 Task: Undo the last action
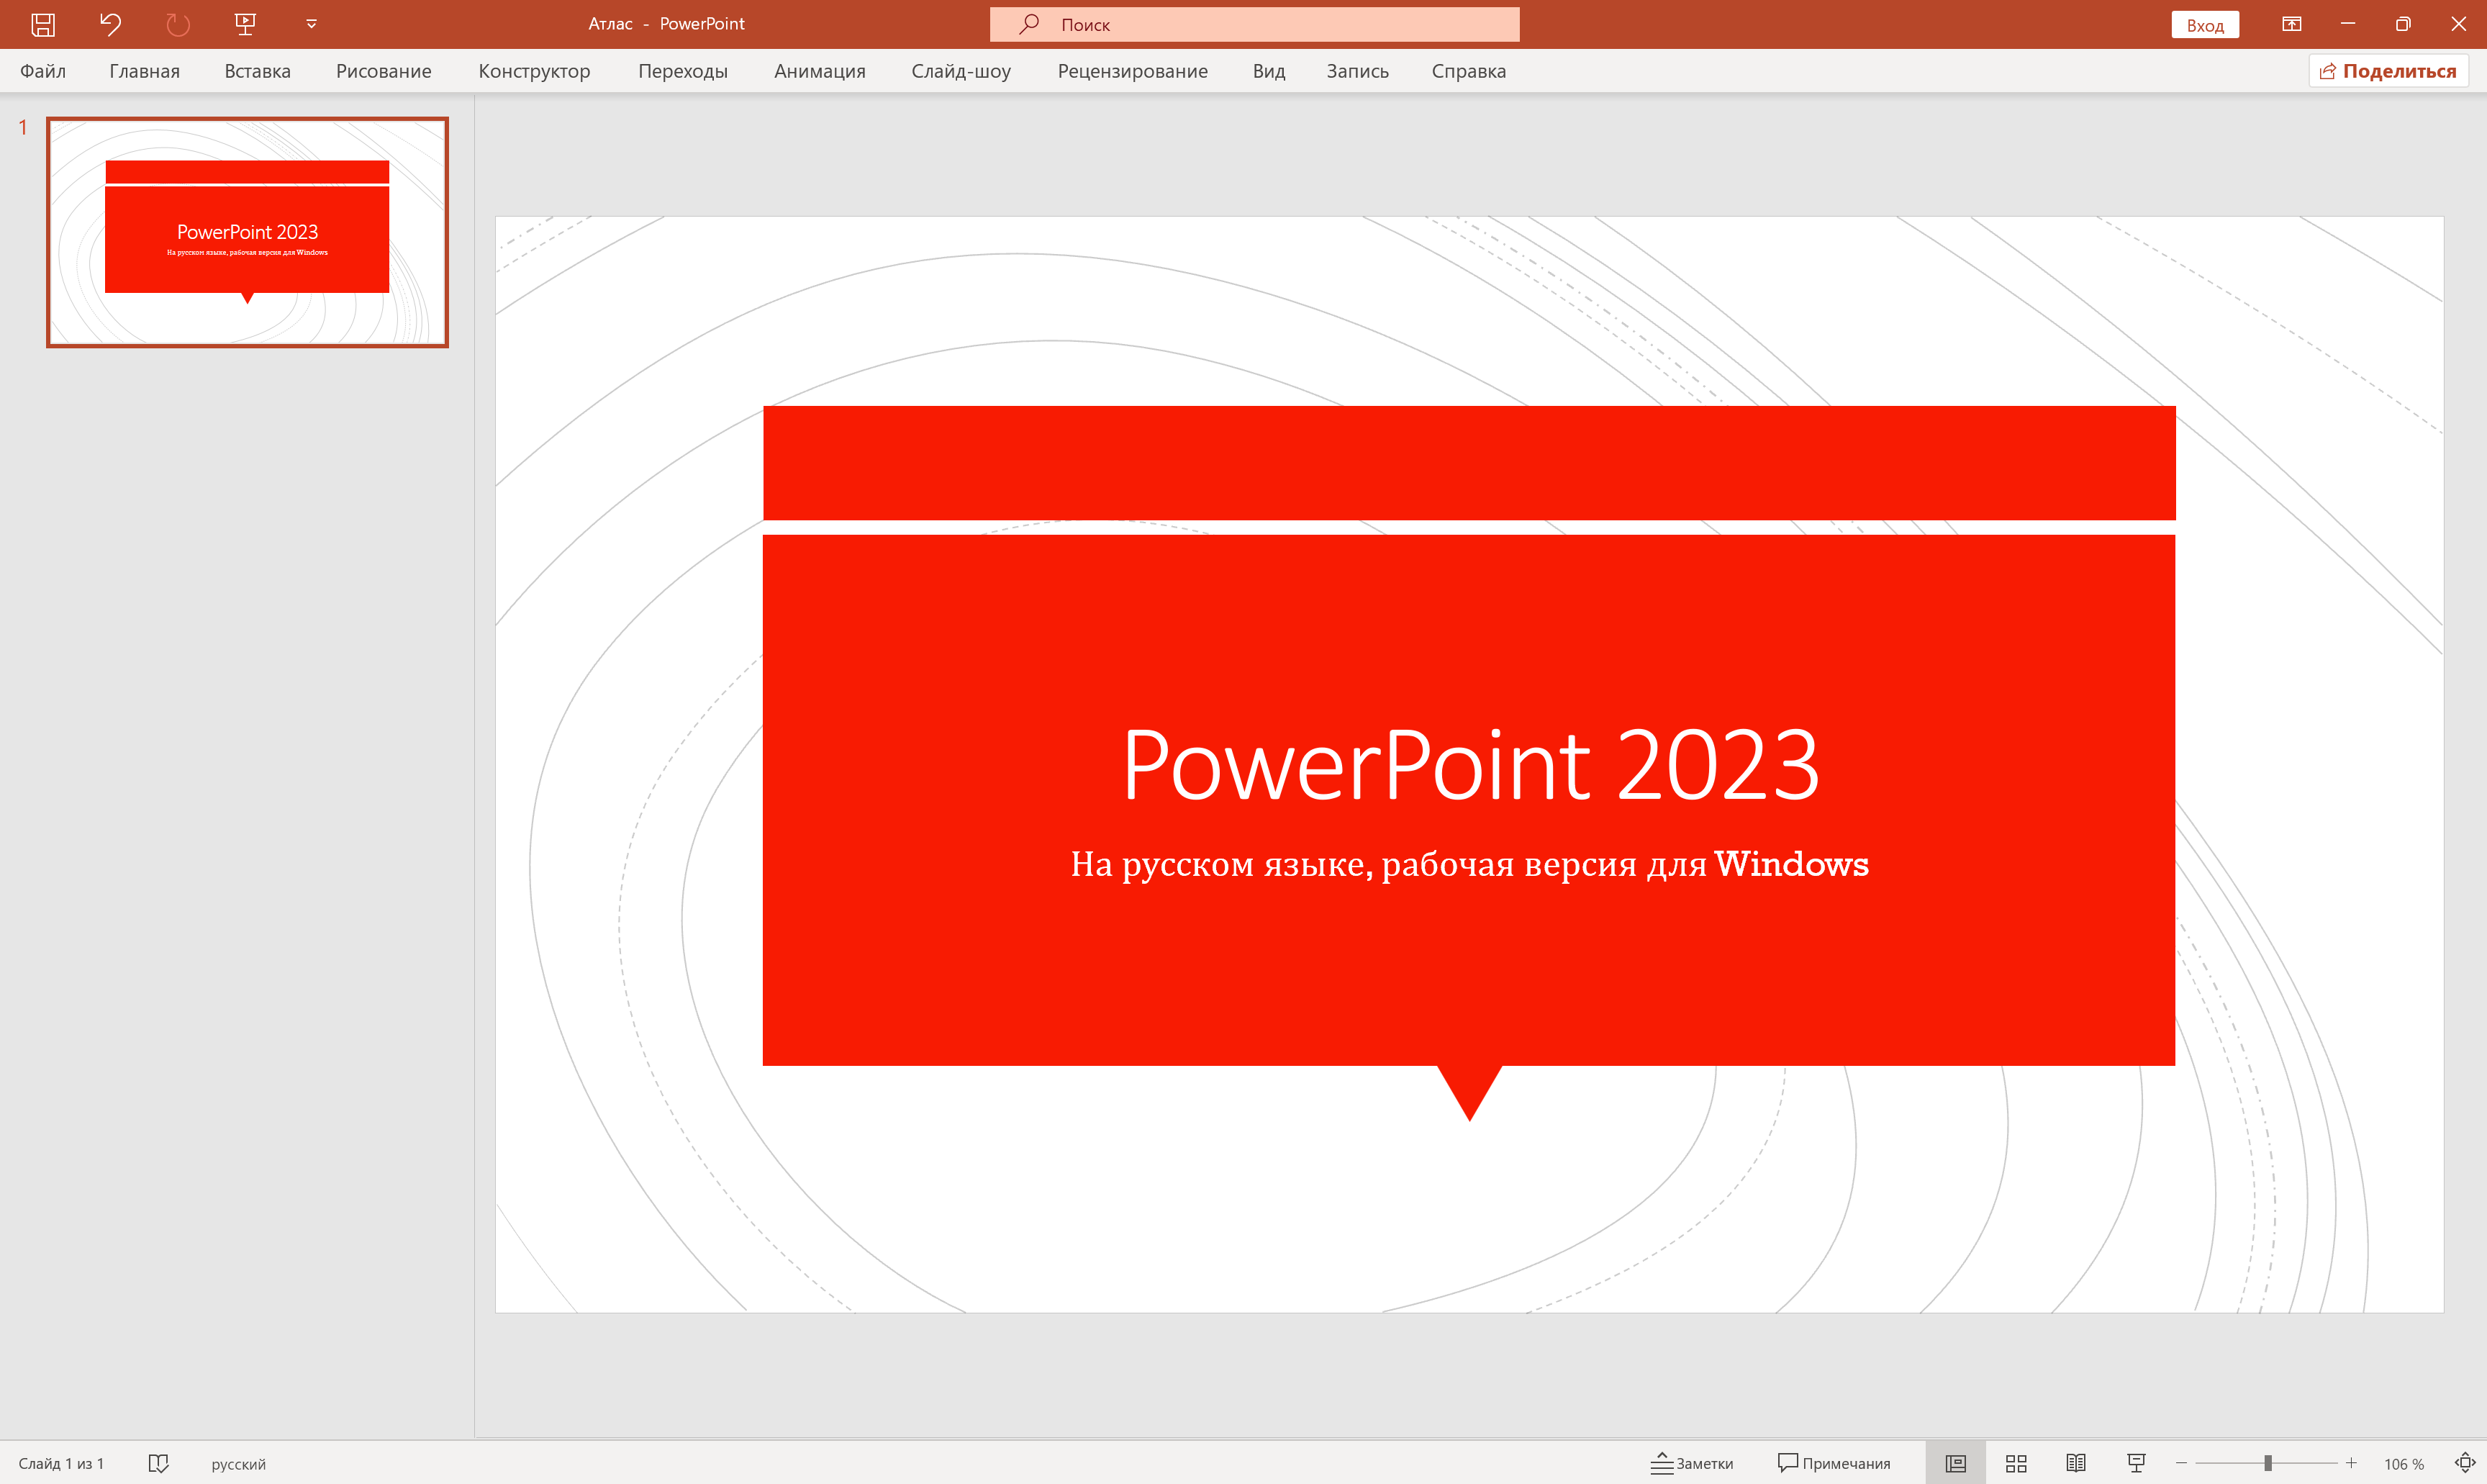[x=110, y=23]
